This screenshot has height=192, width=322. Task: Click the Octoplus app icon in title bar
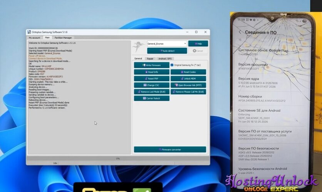tap(29, 32)
